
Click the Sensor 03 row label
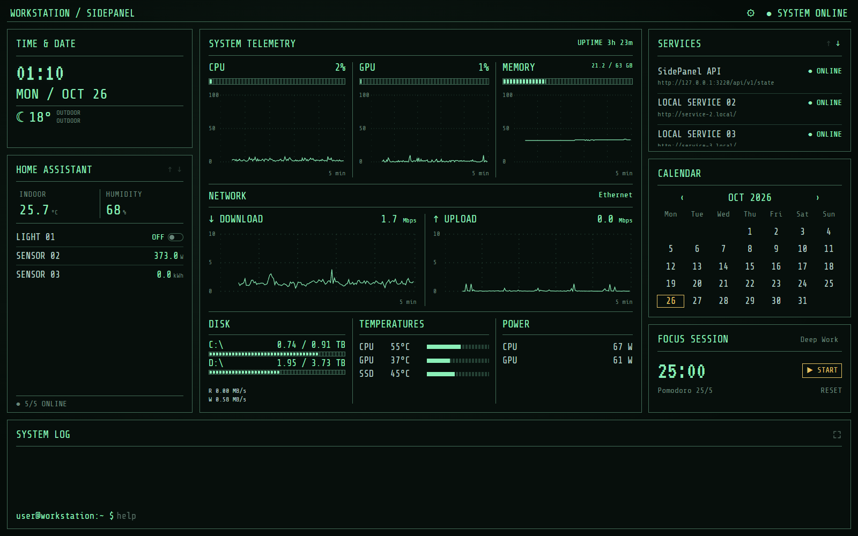pos(38,274)
